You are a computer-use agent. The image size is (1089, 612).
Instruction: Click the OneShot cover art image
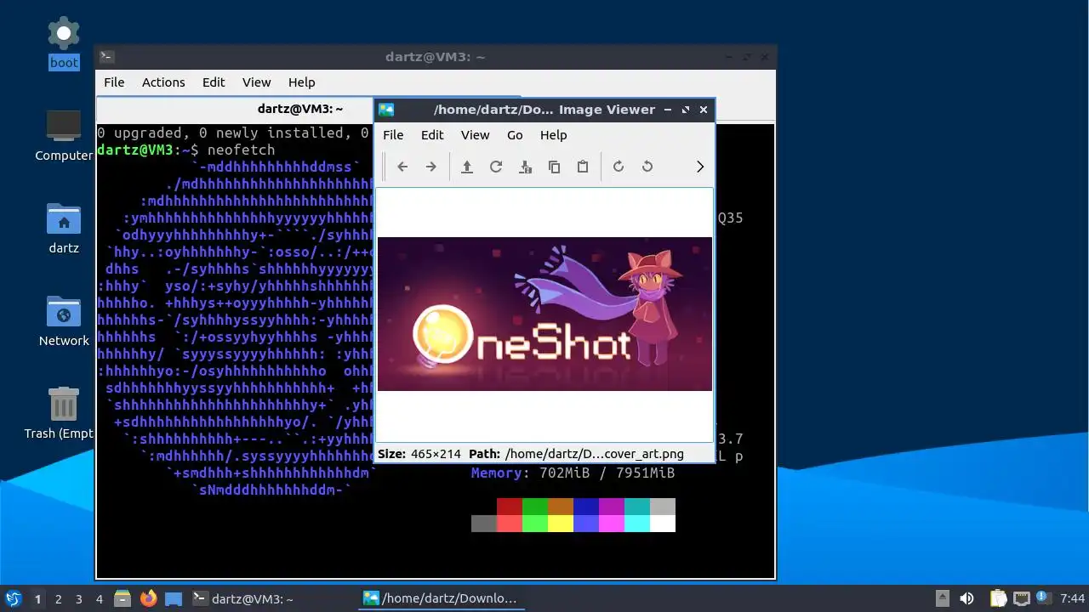(544, 314)
